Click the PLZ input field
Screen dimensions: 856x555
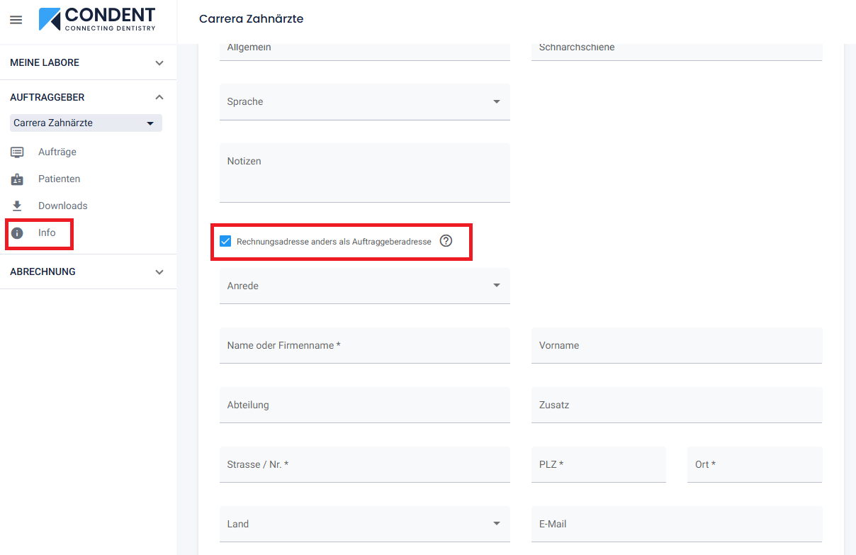598,465
